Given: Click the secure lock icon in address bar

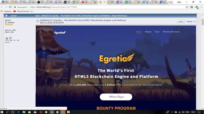Looking at the screenshot, I should pyautogui.click(x=15, y=7).
